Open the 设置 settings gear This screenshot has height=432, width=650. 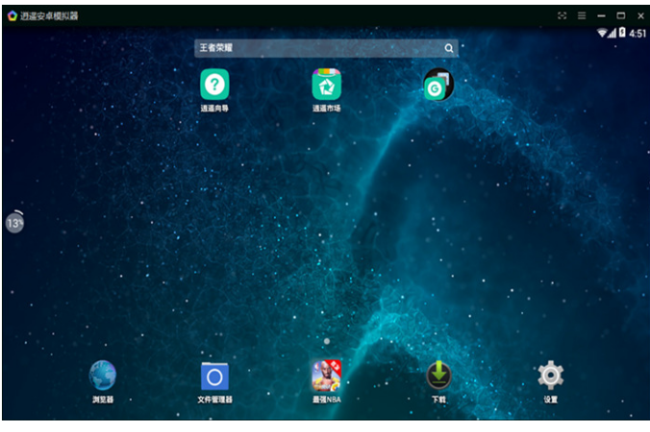pos(550,374)
